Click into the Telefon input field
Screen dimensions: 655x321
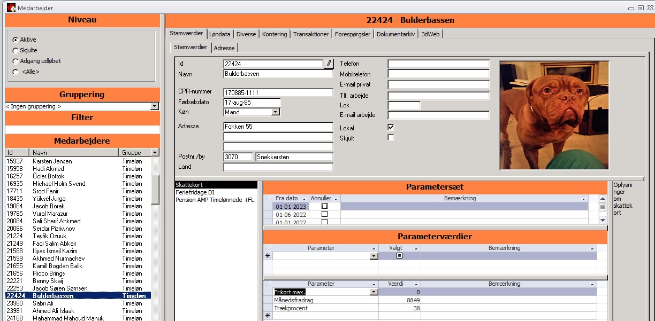pos(438,64)
